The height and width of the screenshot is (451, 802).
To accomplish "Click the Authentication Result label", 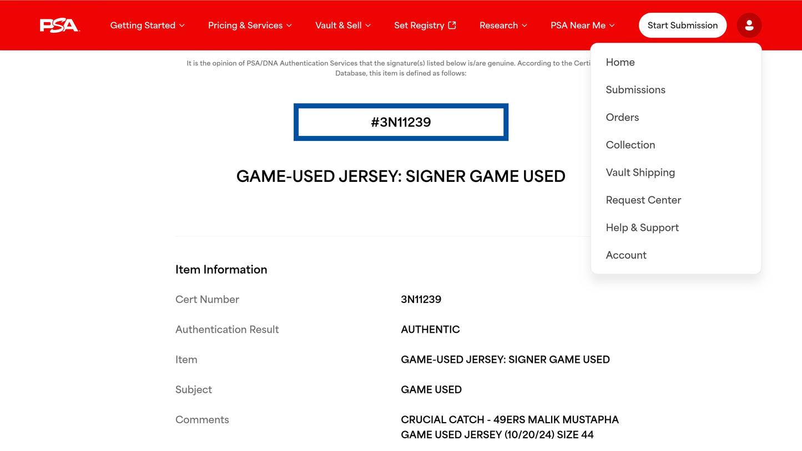I will (x=227, y=330).
